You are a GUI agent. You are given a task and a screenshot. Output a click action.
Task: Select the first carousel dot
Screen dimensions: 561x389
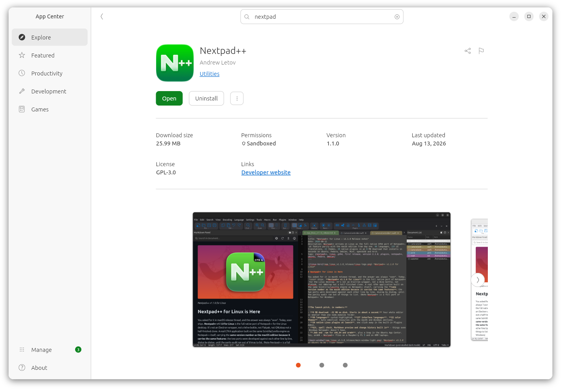pos(298,365)
